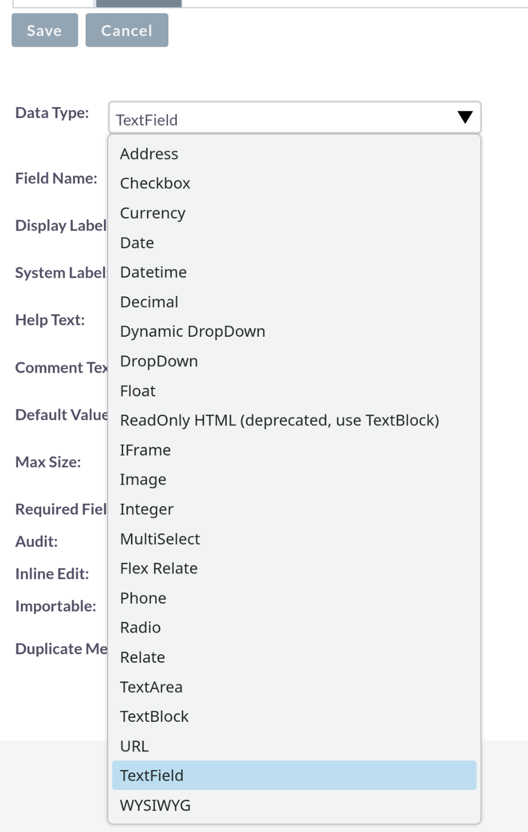Select Float from the list
This screenshot has height=832, width=528.
[x=294, y=391]
